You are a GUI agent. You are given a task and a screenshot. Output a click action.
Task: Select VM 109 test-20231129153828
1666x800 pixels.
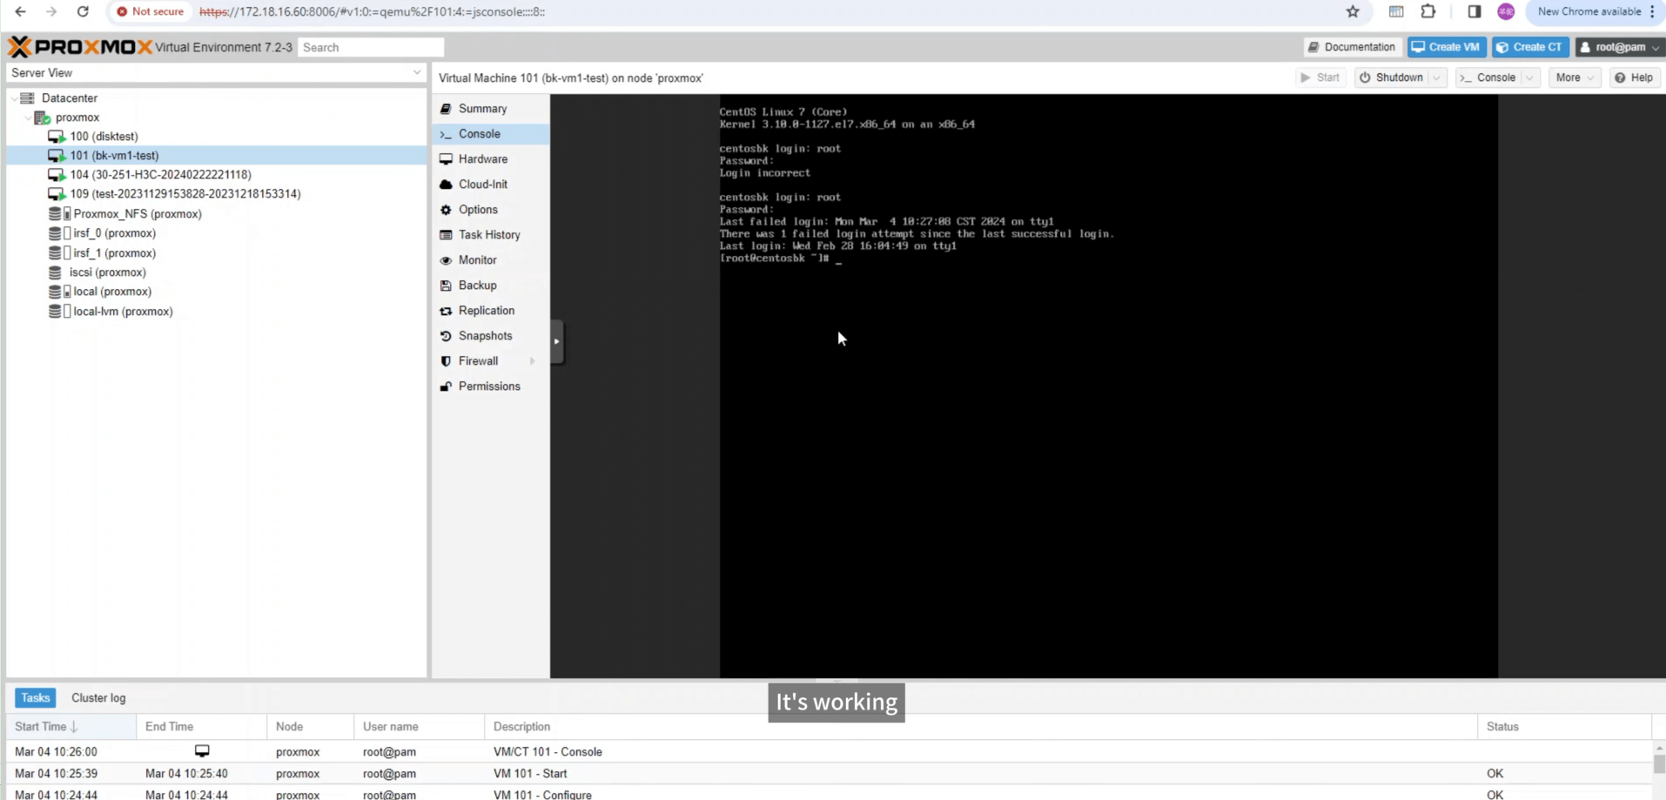[185, 194]
